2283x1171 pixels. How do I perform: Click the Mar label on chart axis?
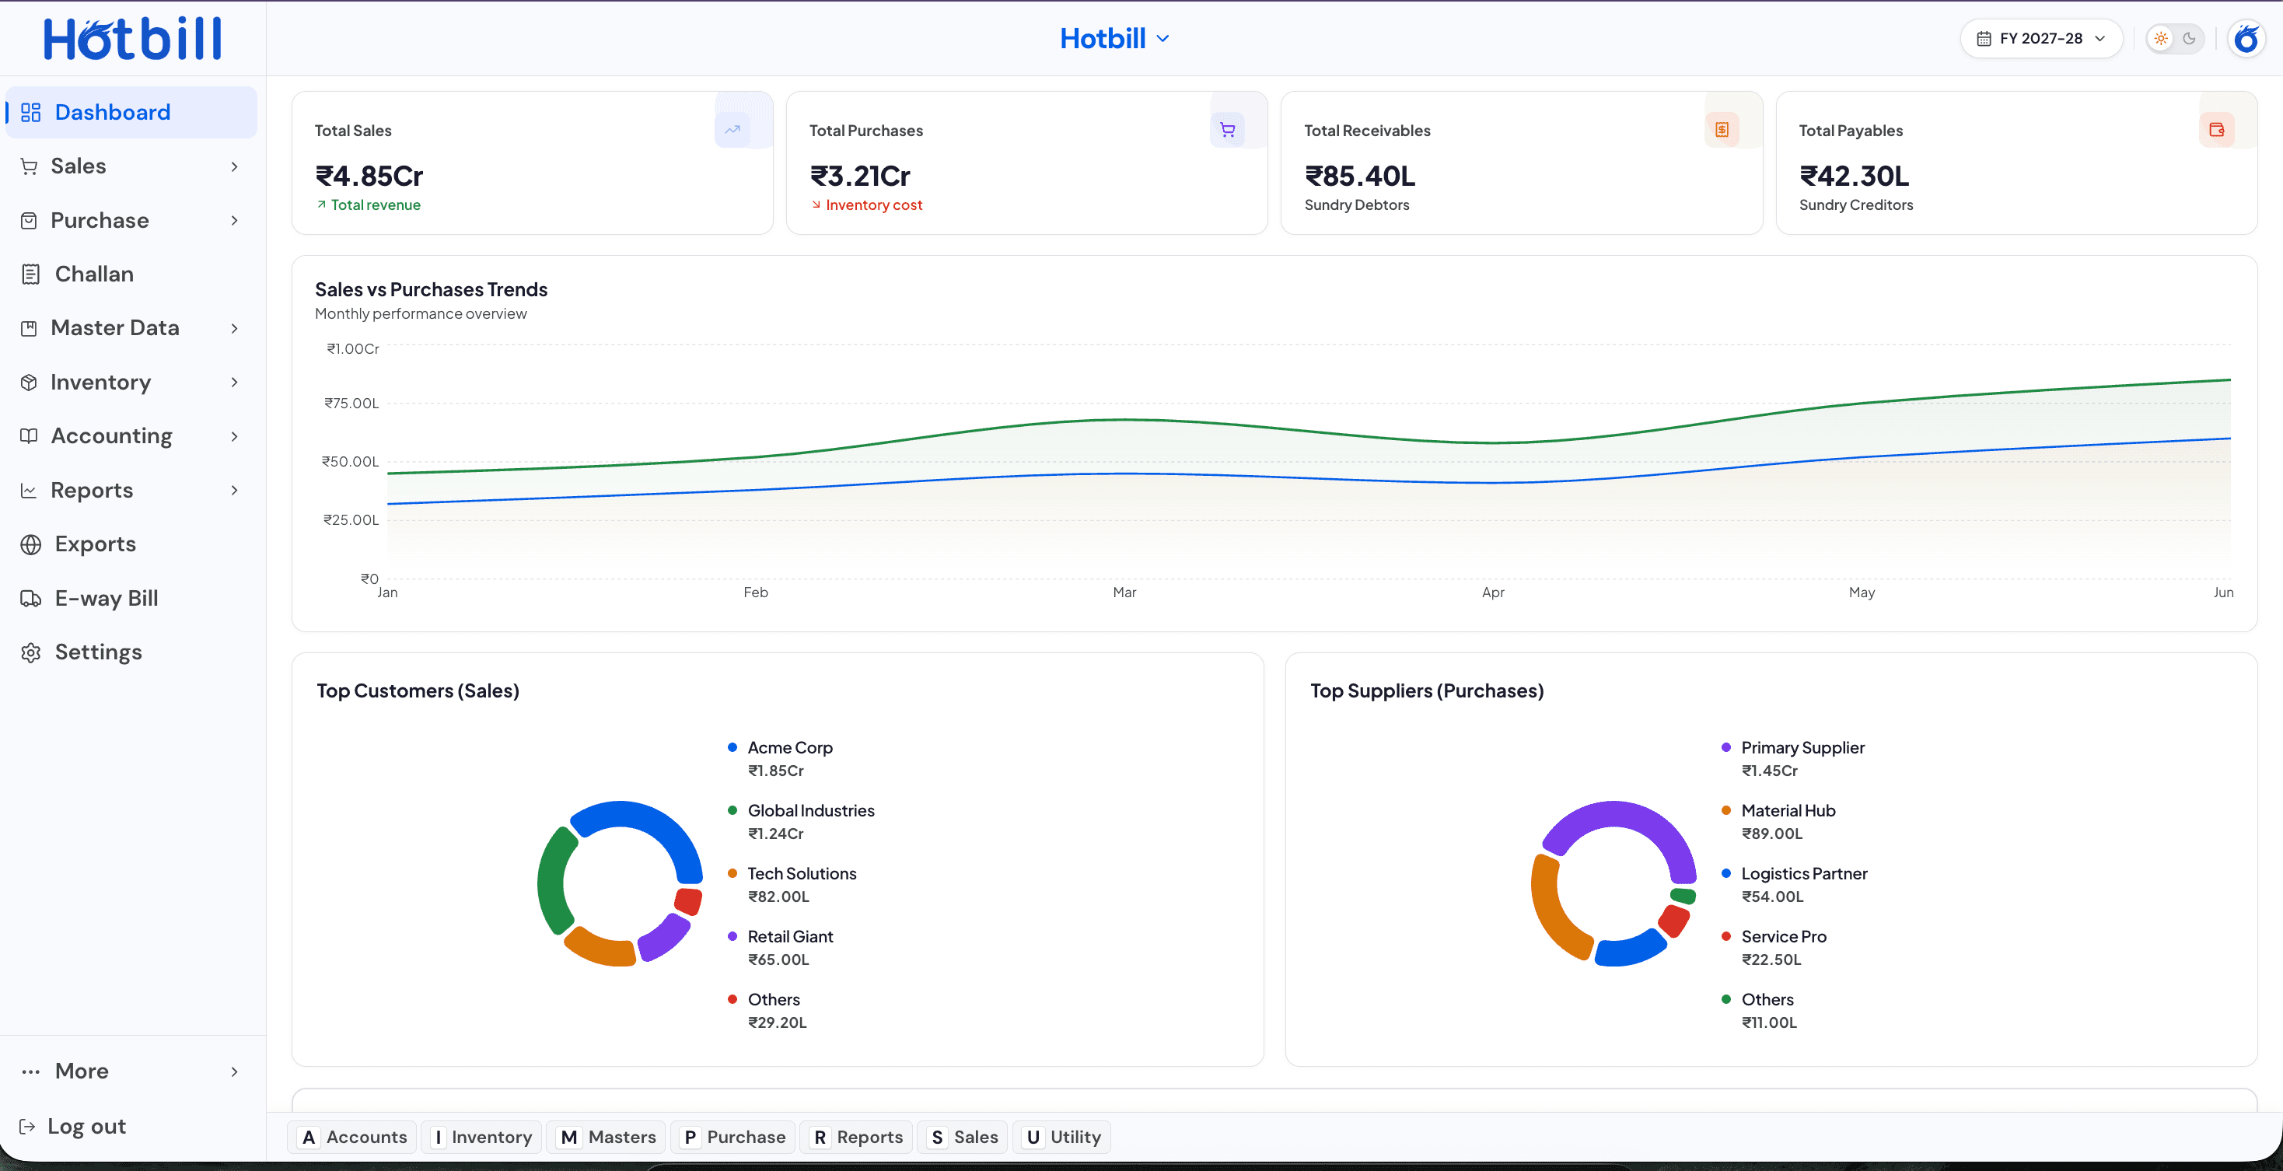[1124, 592]
